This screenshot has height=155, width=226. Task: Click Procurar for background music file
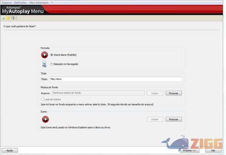point(174,93)
